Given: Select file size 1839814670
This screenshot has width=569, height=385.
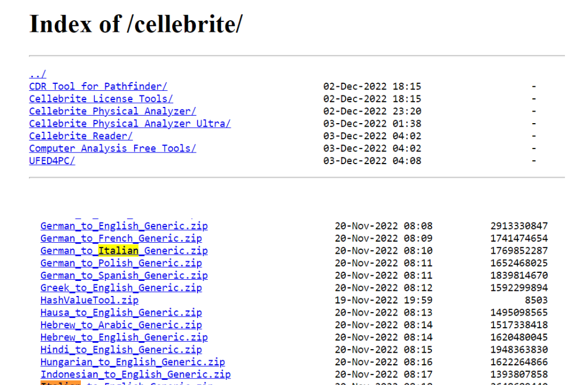Looking at the screenshot, I should coord(519,275).
